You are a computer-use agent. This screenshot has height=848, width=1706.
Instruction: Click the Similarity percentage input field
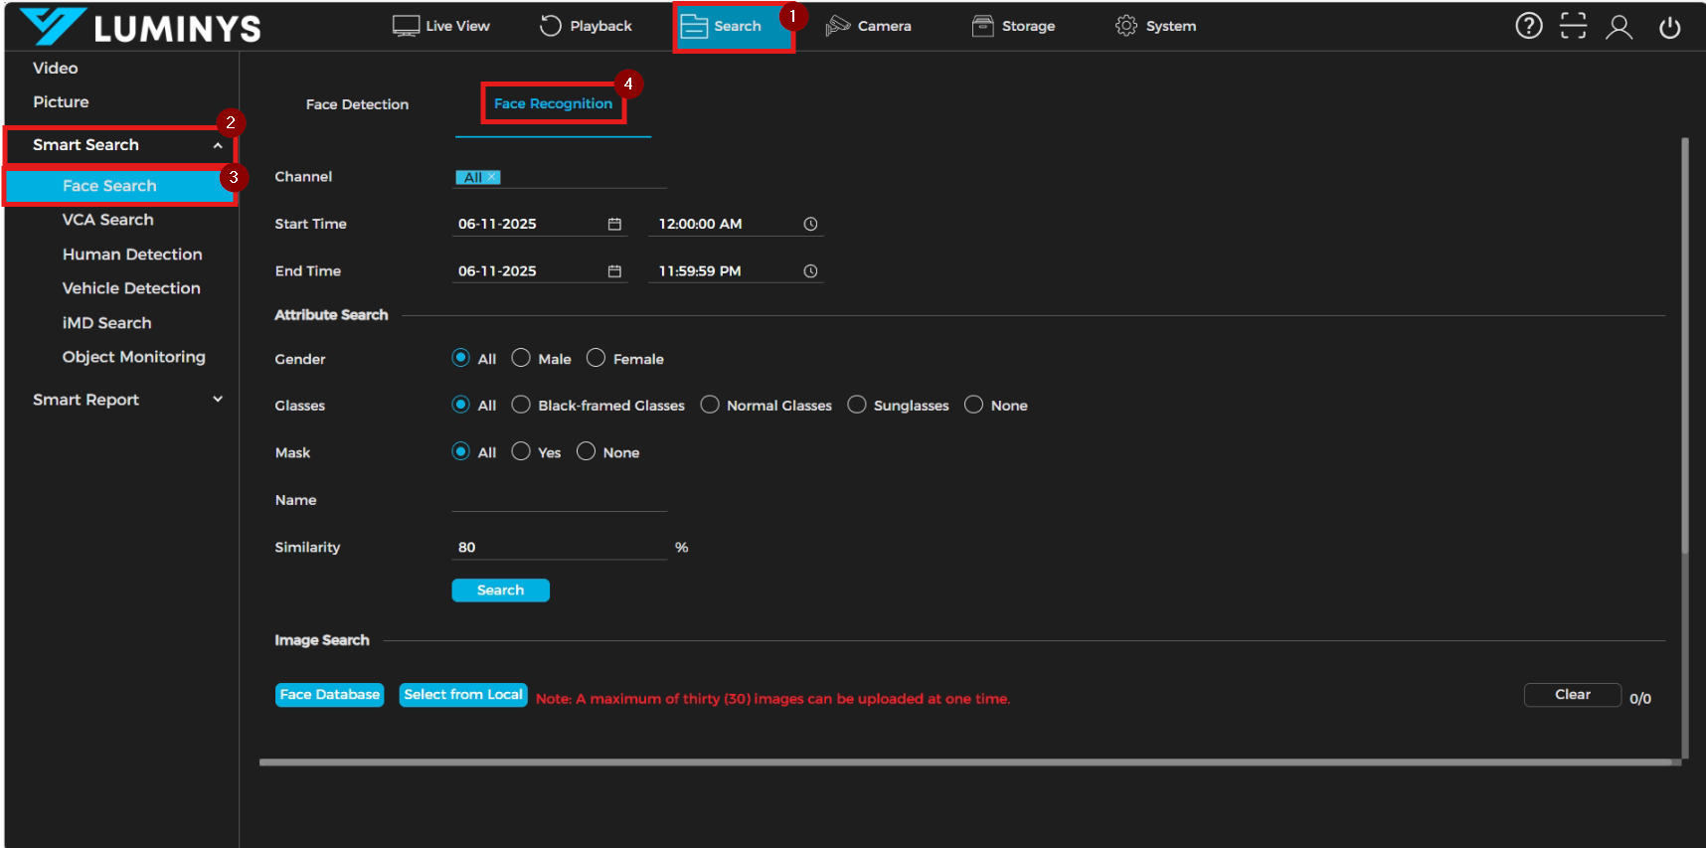pyautogui.click(x=559, y=548)
